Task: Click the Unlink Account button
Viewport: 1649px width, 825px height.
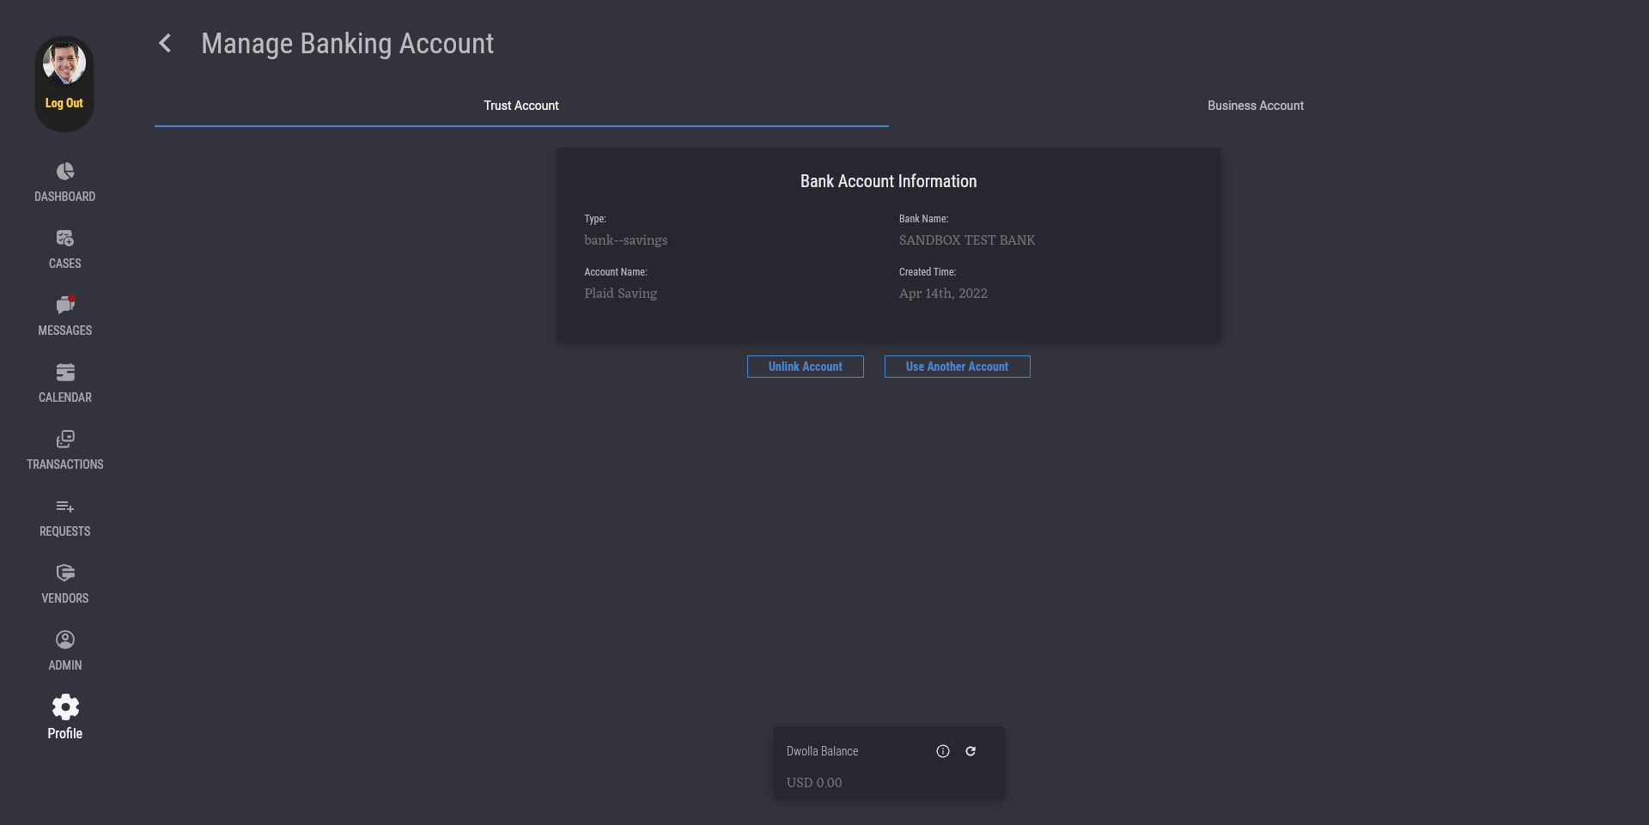Action: click(805, 367)
